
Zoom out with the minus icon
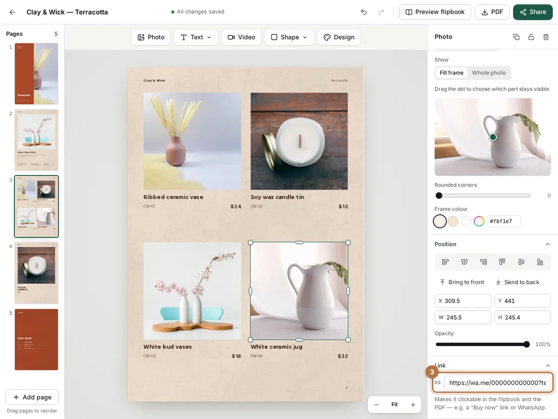pos(377,405)
